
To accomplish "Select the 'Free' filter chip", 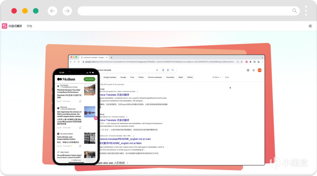I will (x=132, y=77).
